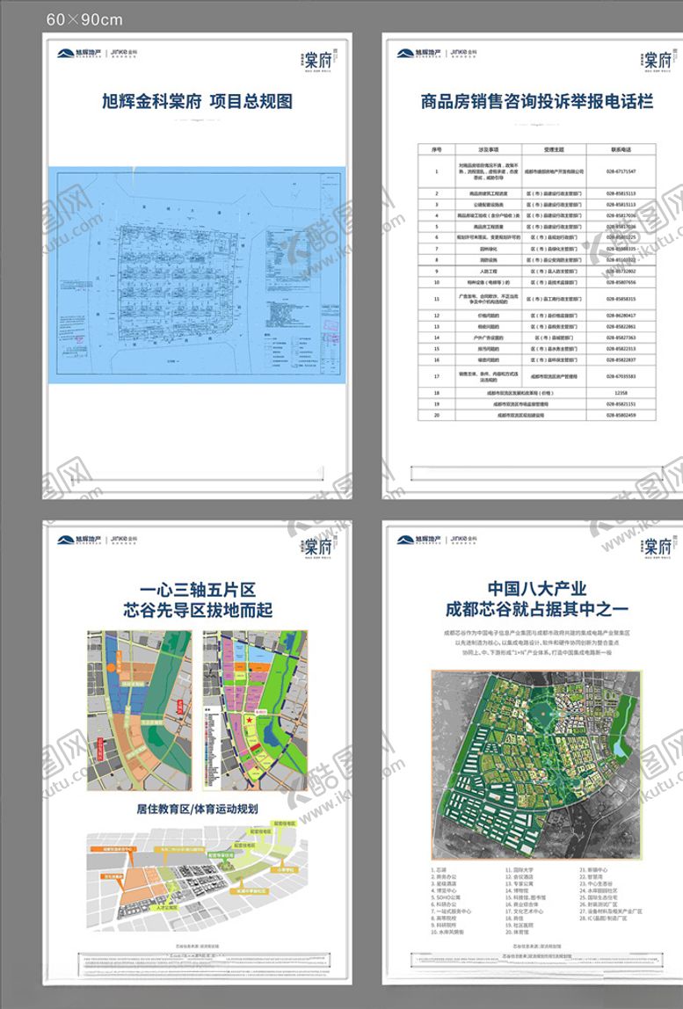Click legend item 17. 文化艺术中心
This screenshot has width=683, height=1009.
[x=524, y=911]
